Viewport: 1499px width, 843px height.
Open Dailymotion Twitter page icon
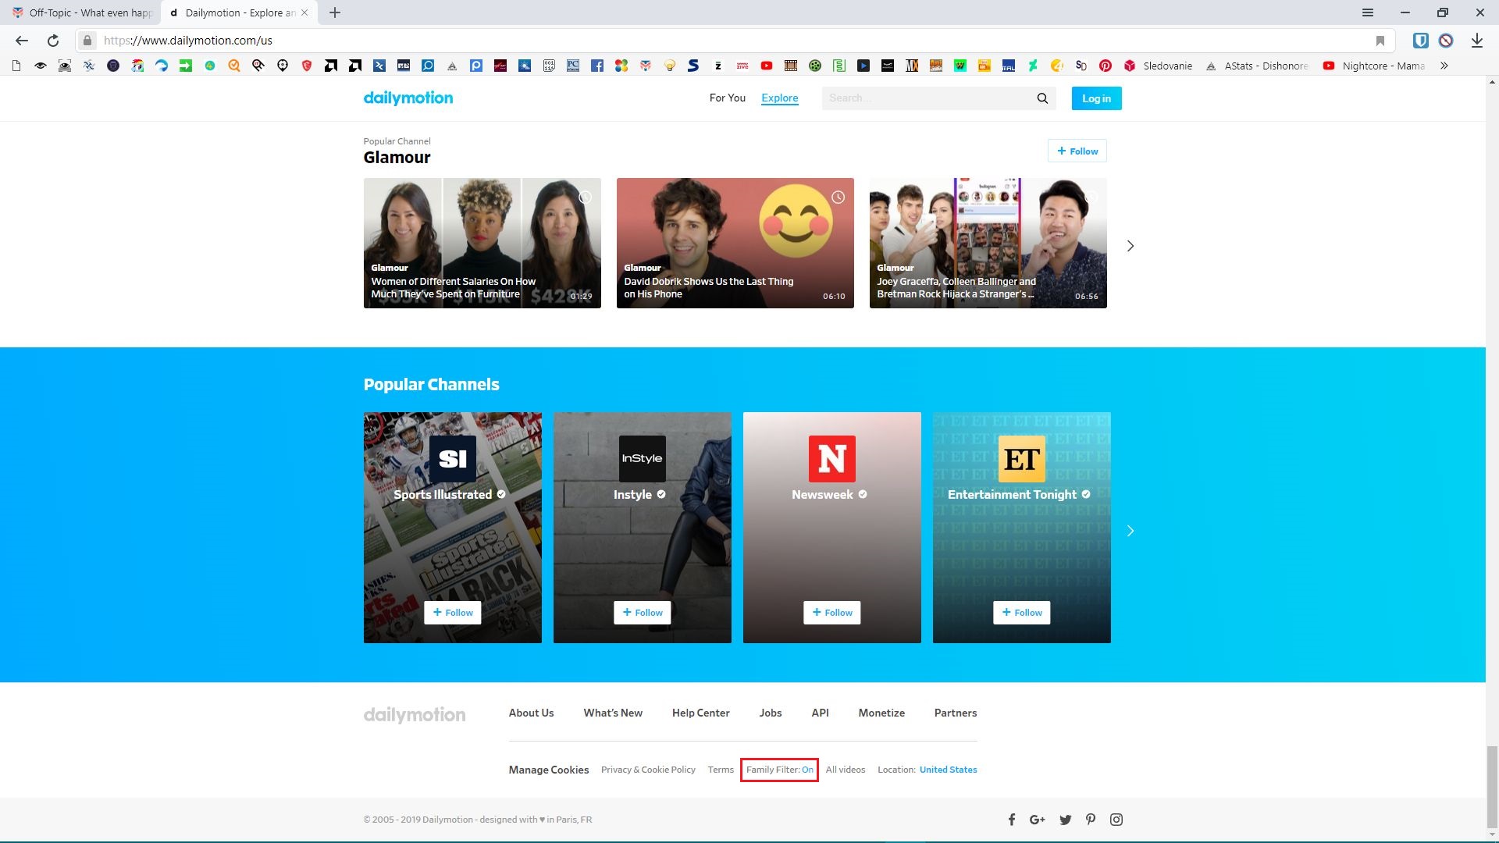click(1065, 820)
